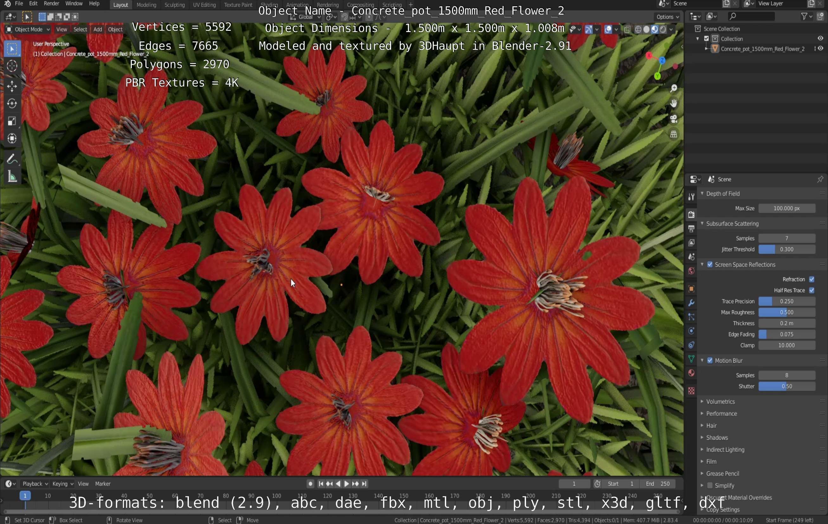Click the pan view hand icon
The height and width of the screenshot is (524, 828).
coord(673,103)
